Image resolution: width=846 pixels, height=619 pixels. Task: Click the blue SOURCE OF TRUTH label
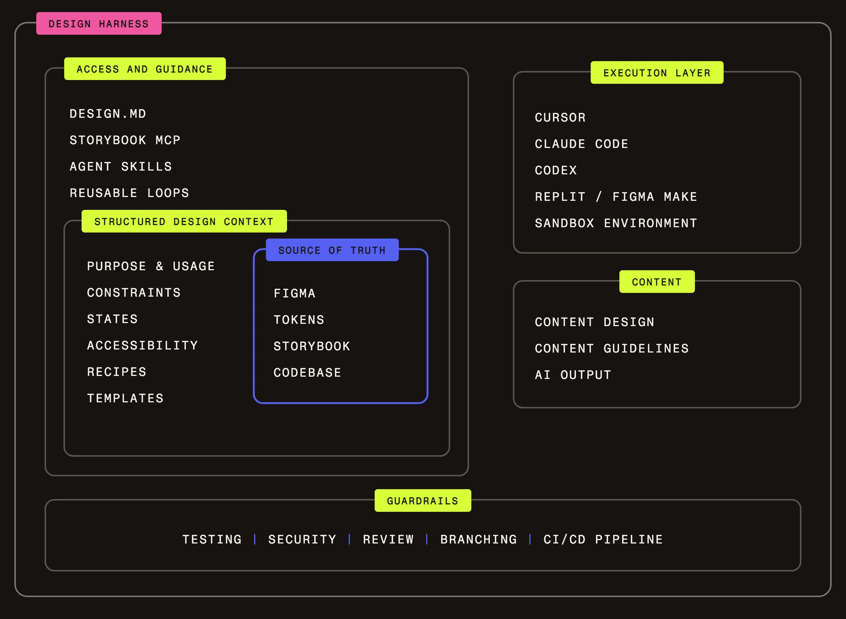332,250
